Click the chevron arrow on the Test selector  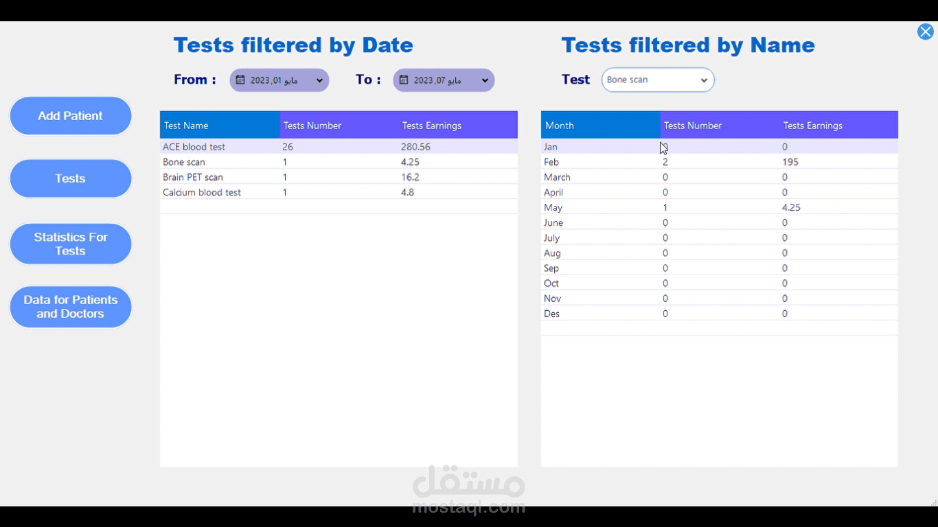(704, 80)
